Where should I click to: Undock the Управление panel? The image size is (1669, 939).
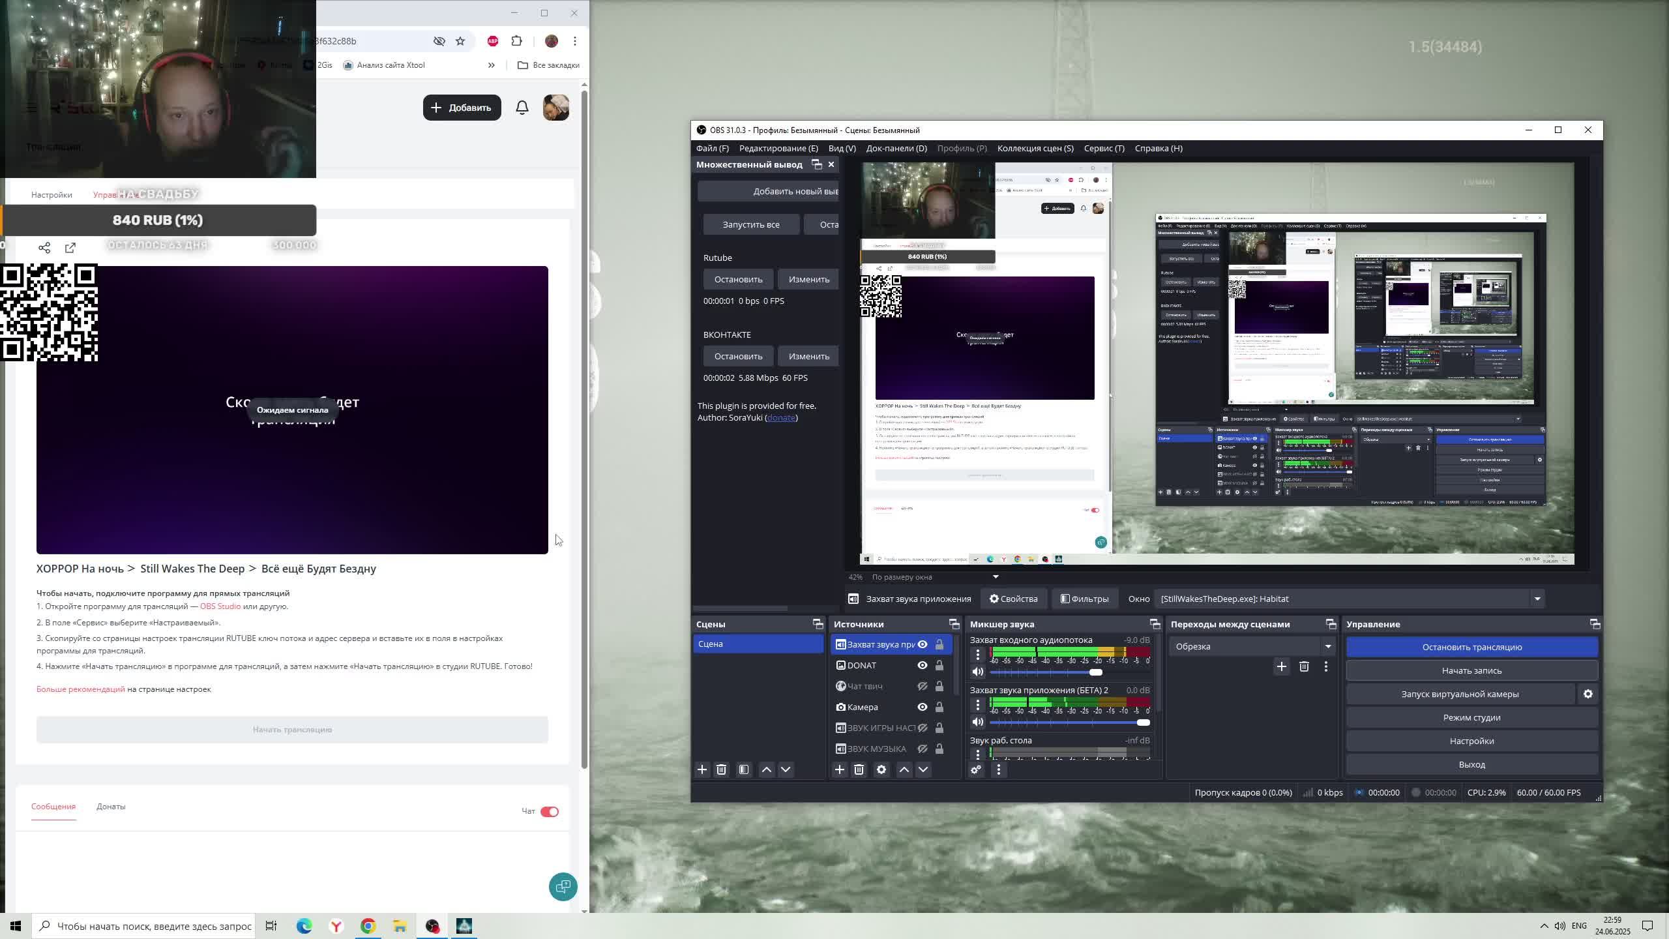[x=1595, y=624]
